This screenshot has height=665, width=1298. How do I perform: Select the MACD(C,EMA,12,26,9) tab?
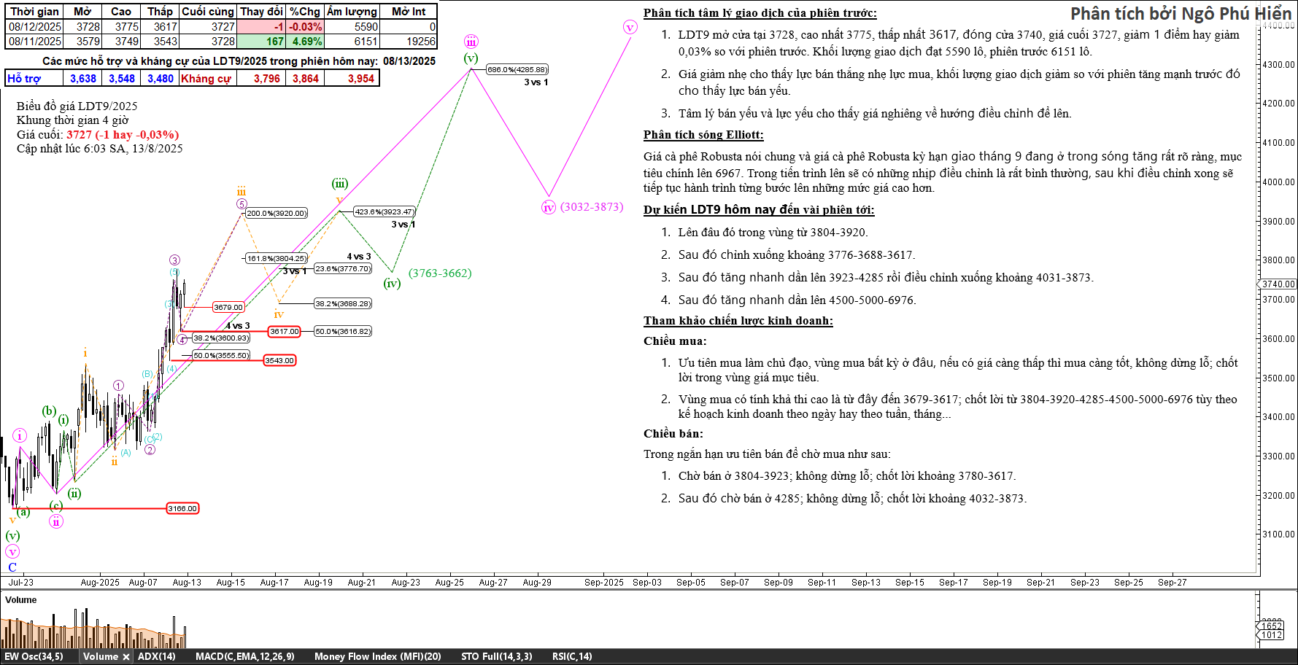click(x=244, y=656)
